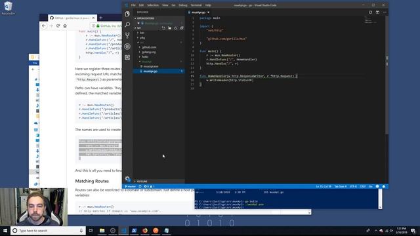Close muxApi.go in Open Editors list

pos(138,23)
